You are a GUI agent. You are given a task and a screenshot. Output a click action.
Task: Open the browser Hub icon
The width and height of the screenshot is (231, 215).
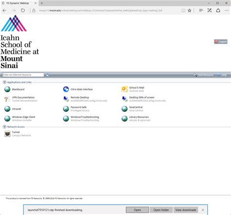coord(201,11)
